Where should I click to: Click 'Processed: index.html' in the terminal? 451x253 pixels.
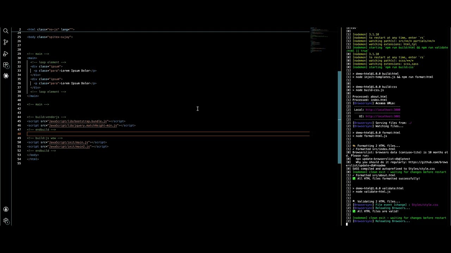pos(370,100)
